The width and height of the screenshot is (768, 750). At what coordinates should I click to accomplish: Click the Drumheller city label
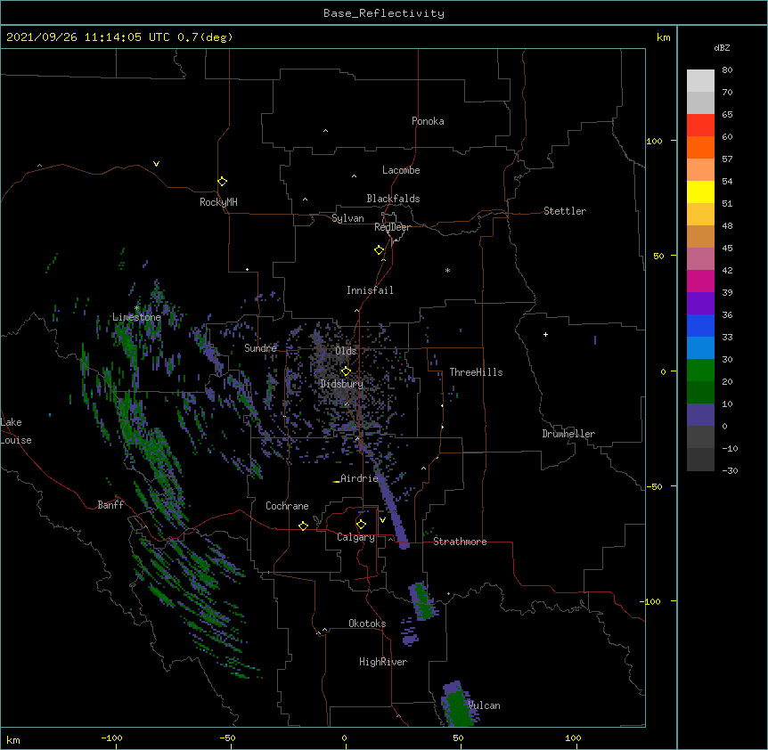pos(568,434)
